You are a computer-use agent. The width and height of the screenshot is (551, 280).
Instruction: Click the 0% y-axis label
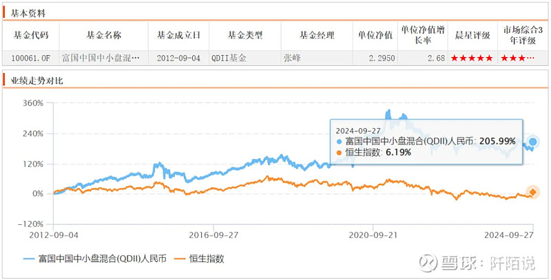(x=39, y=194)
